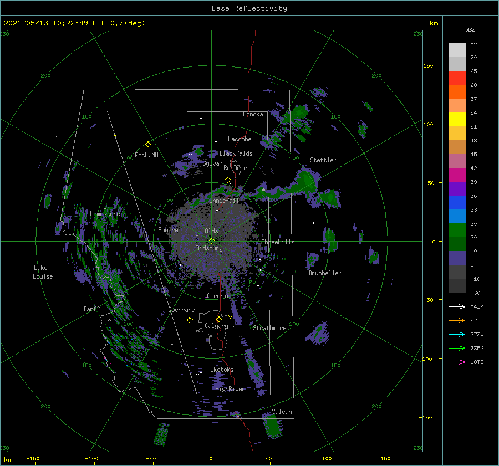Click the HighRiver label
Viewport: 499px width, 466px height.
click(x=230, y=389)
